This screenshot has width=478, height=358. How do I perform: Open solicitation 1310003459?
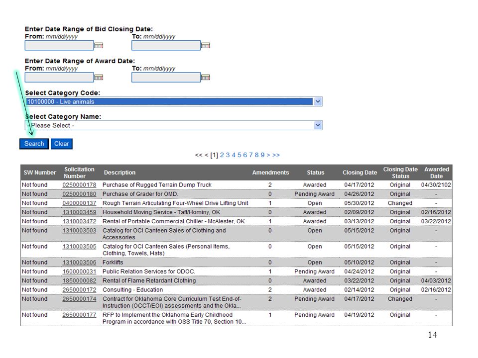click(79, 212)
